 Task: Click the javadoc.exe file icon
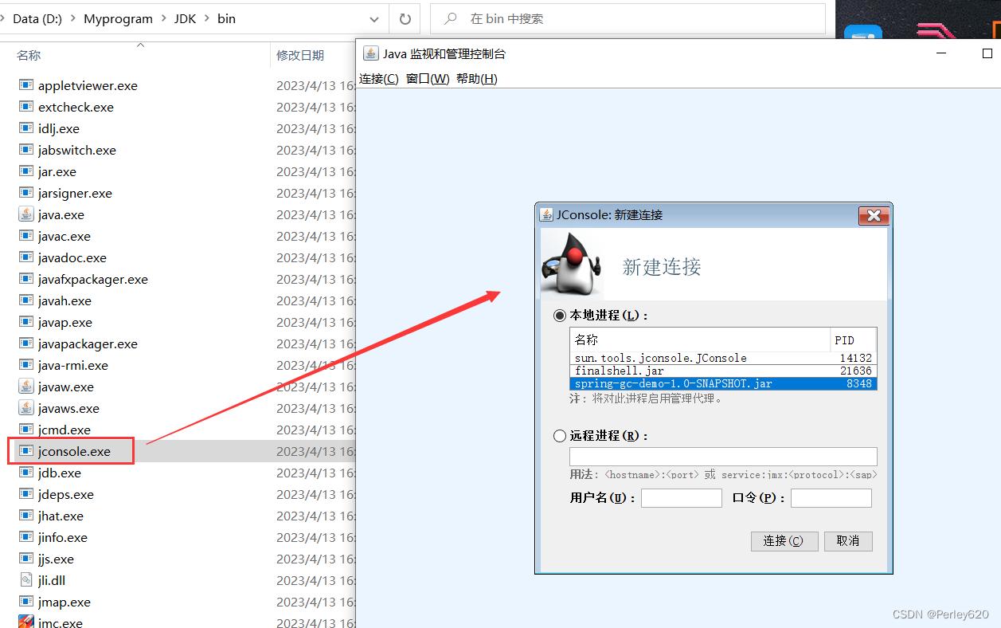pos(26,257)
